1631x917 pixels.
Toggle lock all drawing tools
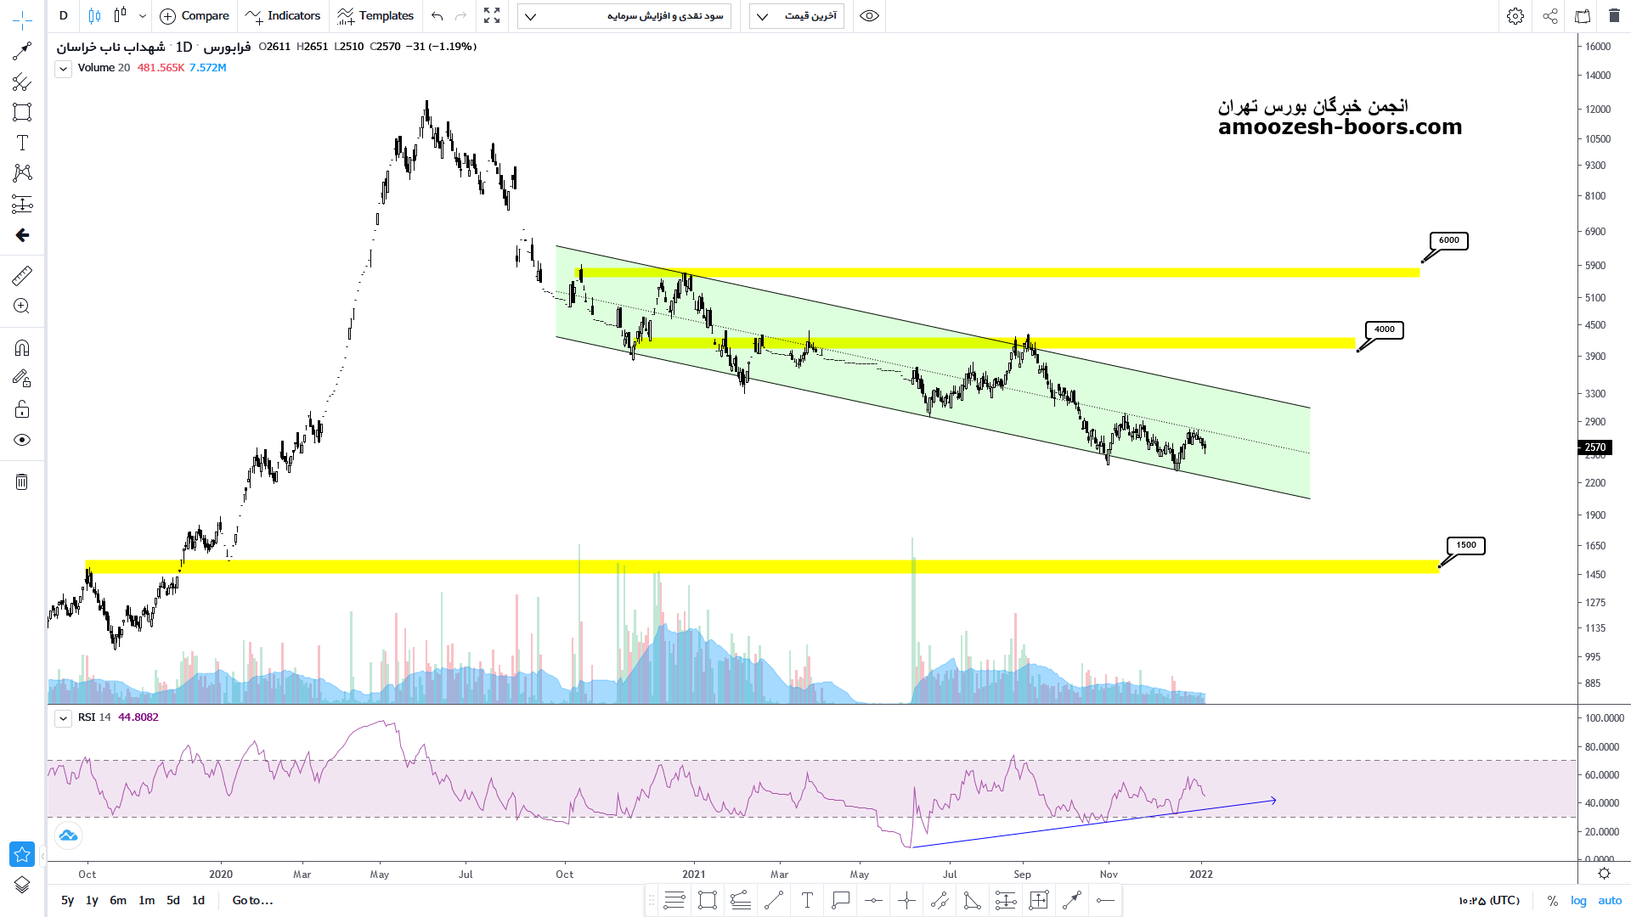tap(22, 410)
